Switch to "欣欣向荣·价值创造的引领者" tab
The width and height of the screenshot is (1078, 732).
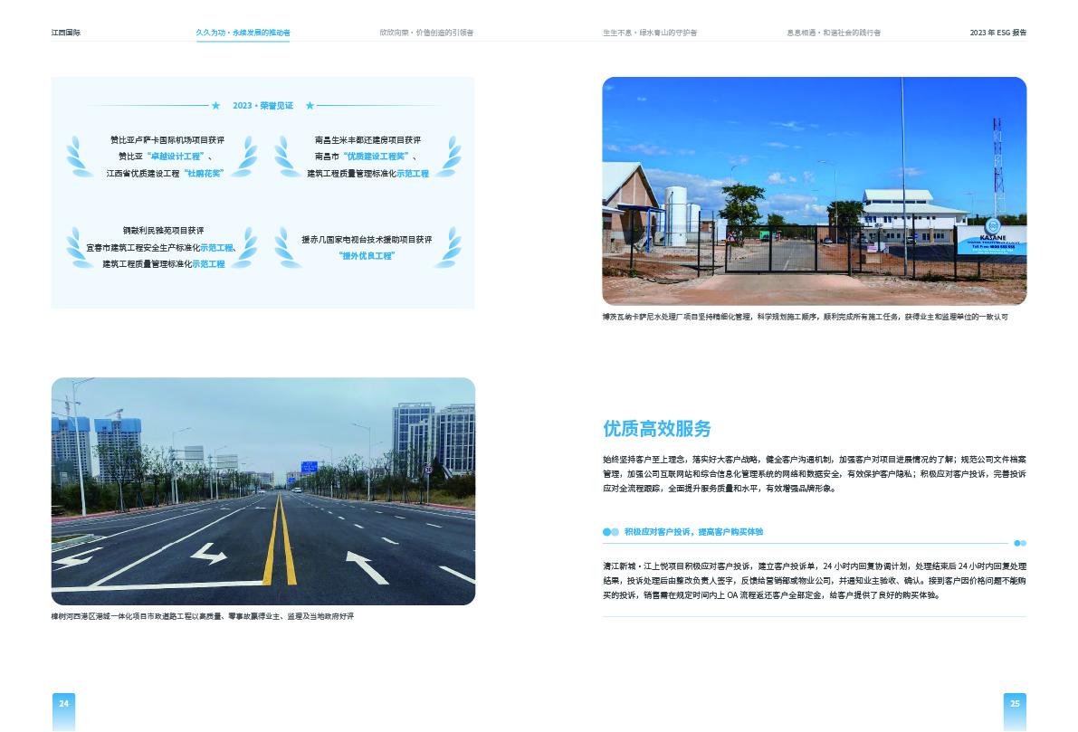click(427, 33)
